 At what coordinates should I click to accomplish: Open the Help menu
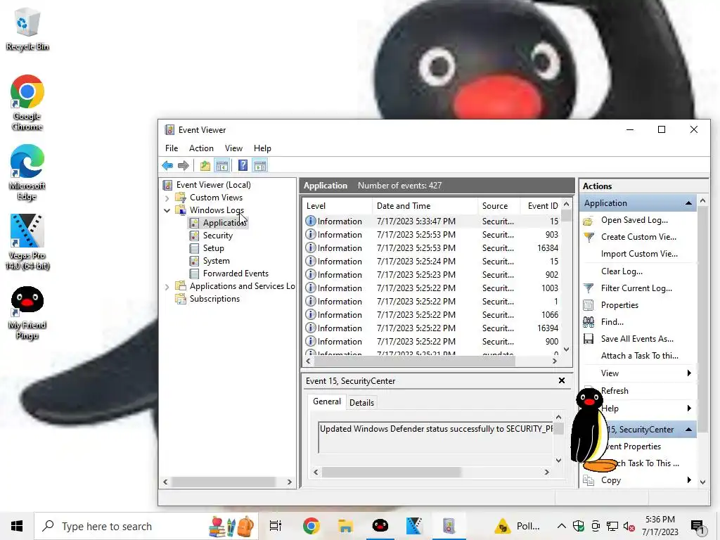(x=262, y=148)
